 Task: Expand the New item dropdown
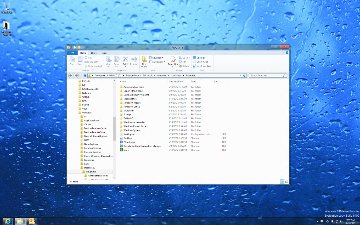[156, 58]
